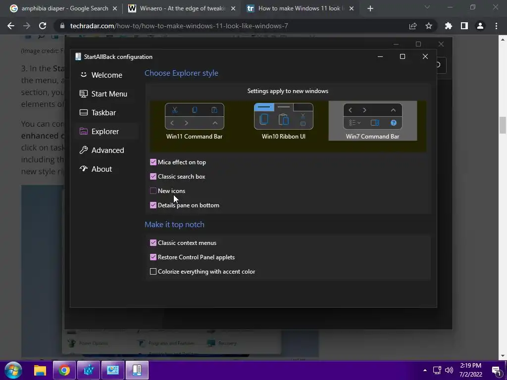Go back in Chrome browser
Viewport: 507px width, 380px height.
11,26
